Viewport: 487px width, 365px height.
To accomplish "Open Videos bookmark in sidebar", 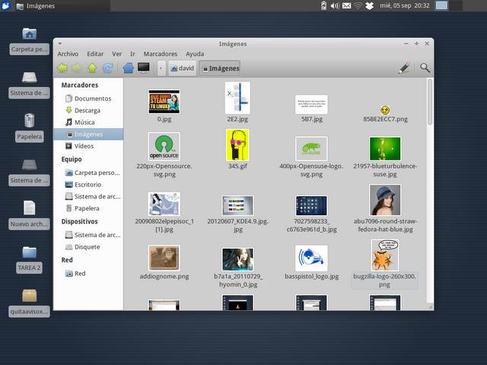I will pyautogui.click(x=88, y=146).
